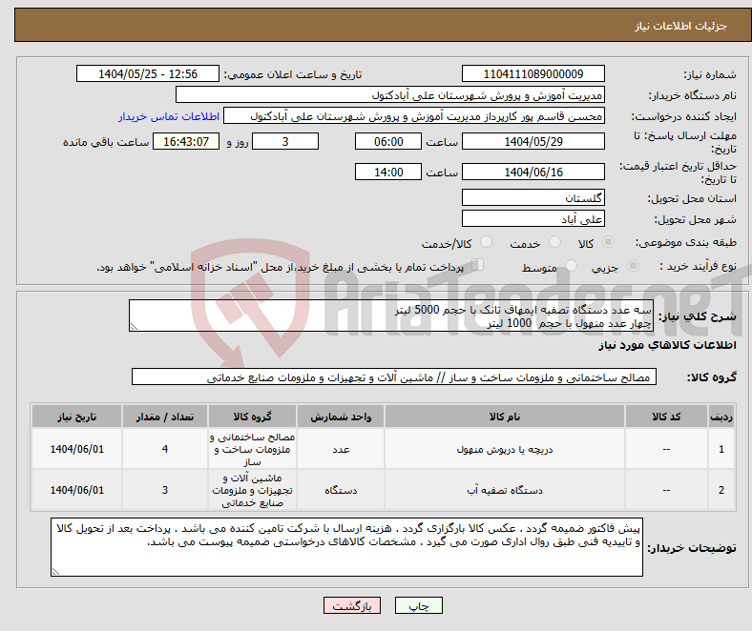This screenshot has width=752, height=631.
Task: Click quantity 4 in the manhole row
Action: tap(165, 449)
